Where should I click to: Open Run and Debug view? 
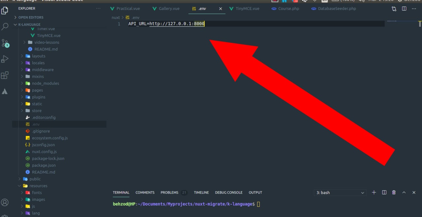coord(5,59)
